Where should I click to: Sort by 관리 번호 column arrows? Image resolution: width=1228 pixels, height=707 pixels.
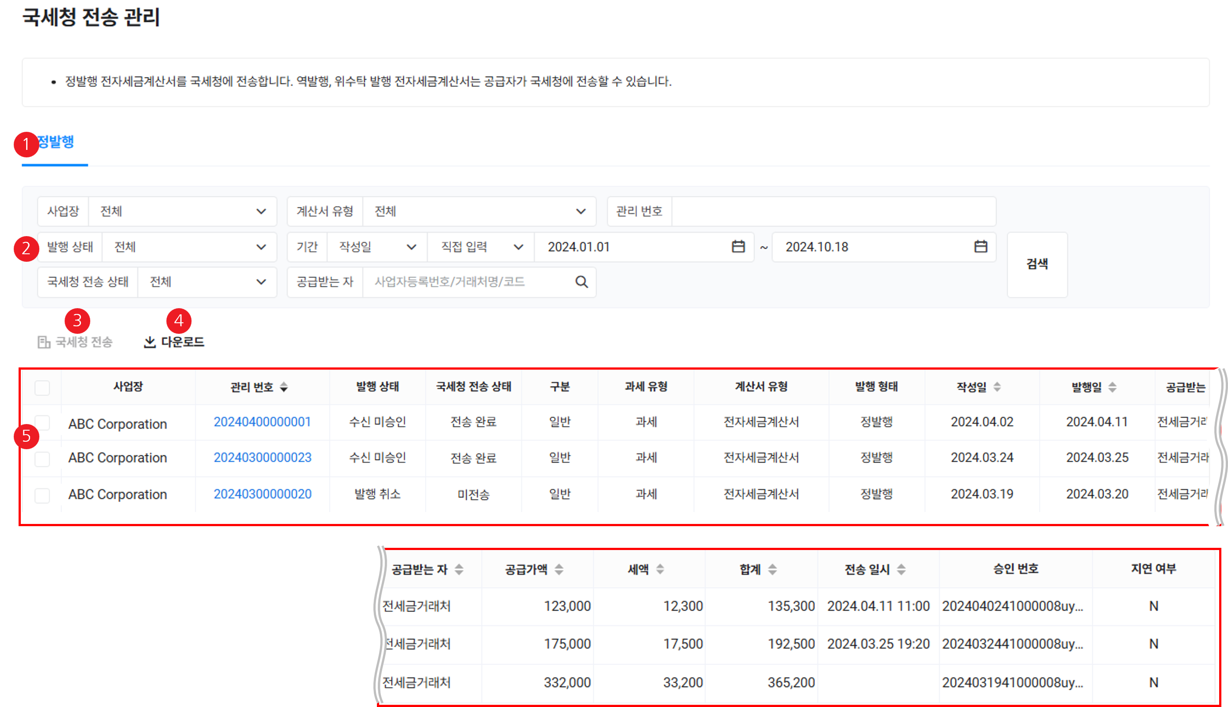(284, 387)
